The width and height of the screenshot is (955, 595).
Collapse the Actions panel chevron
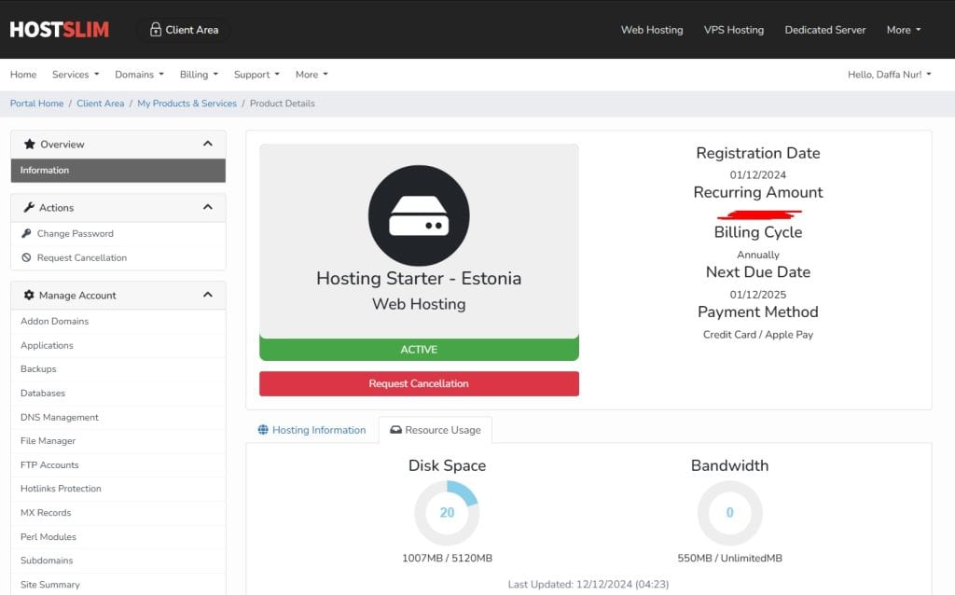coord(208,208)
